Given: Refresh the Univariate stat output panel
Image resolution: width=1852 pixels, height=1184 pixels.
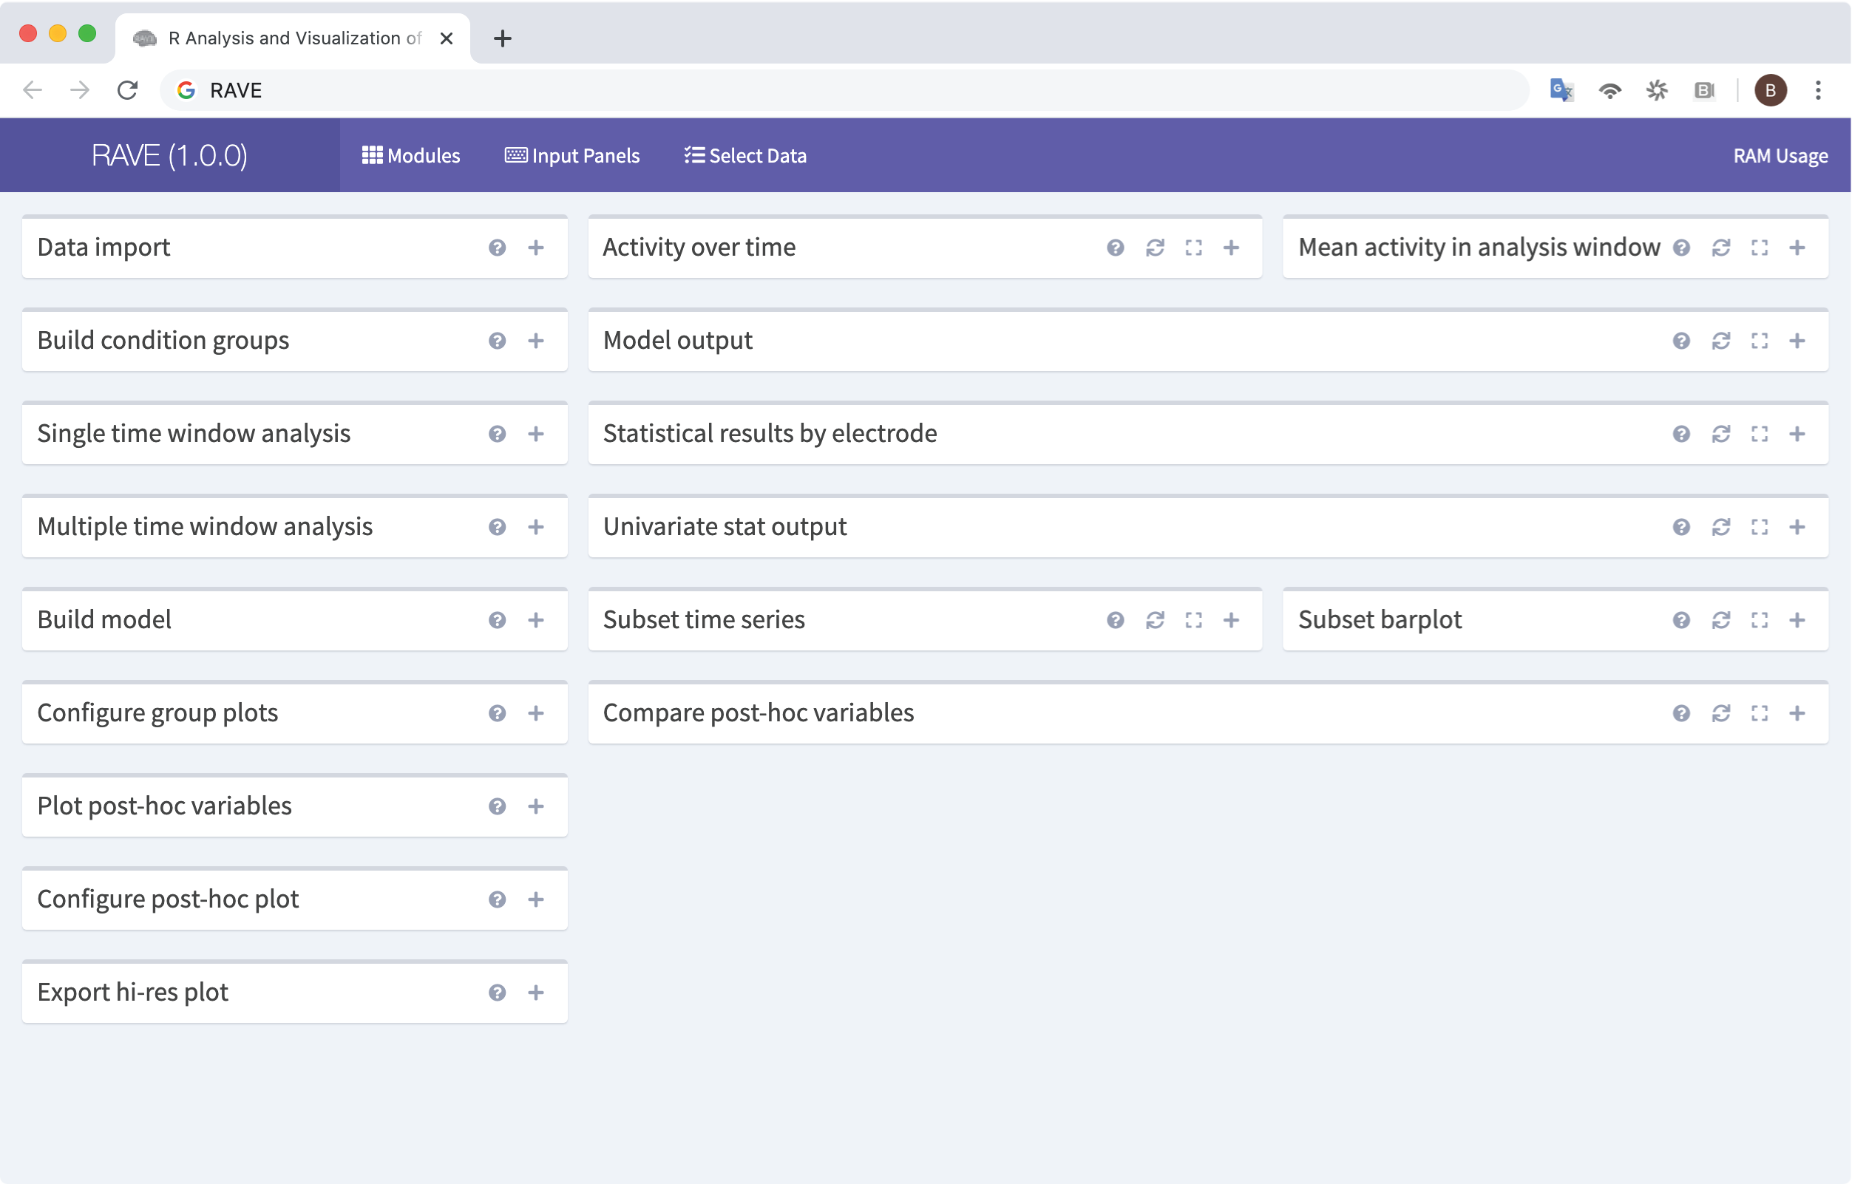Looking at the screenshot, I should click(1720, 527).
